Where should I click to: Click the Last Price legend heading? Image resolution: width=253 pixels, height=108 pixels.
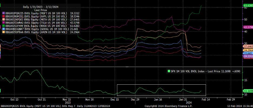(x=41, y=10)
